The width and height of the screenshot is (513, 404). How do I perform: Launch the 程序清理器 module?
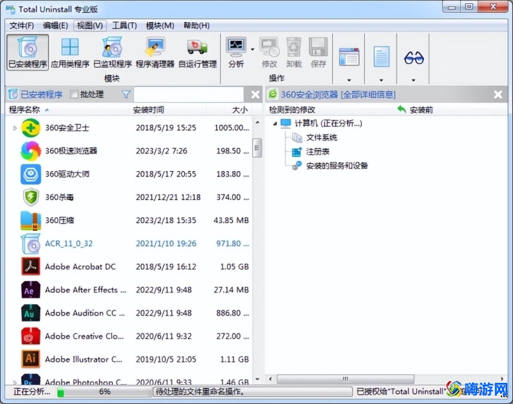point(155,52)
